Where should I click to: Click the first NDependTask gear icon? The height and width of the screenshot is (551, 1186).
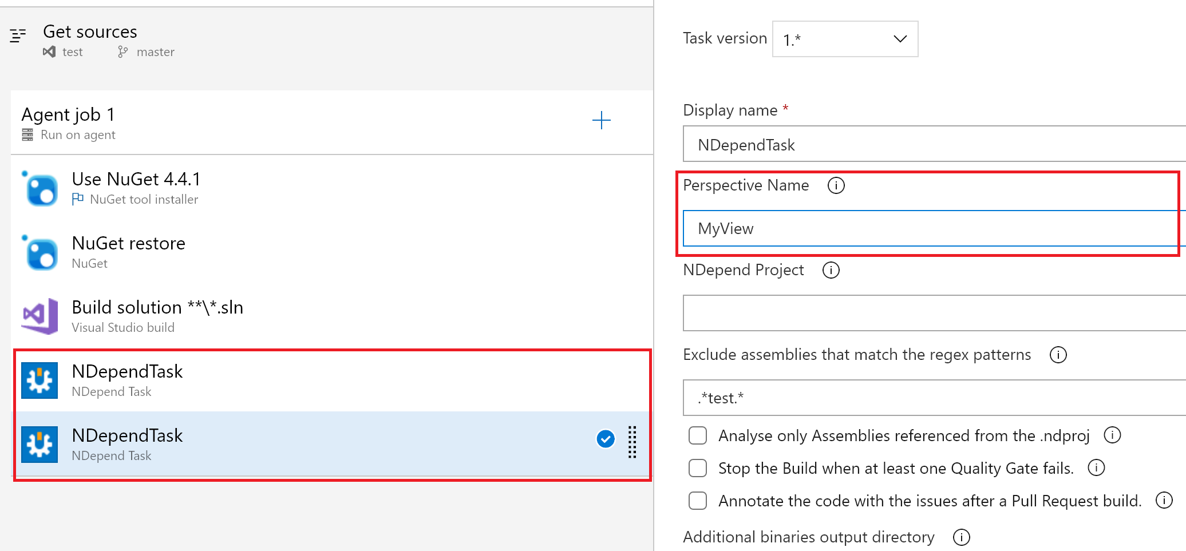click(x=39, y=380)
